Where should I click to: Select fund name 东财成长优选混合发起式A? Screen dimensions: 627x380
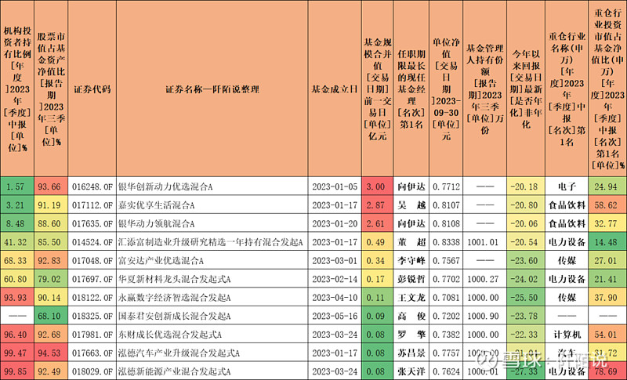(x=170, y=335)
